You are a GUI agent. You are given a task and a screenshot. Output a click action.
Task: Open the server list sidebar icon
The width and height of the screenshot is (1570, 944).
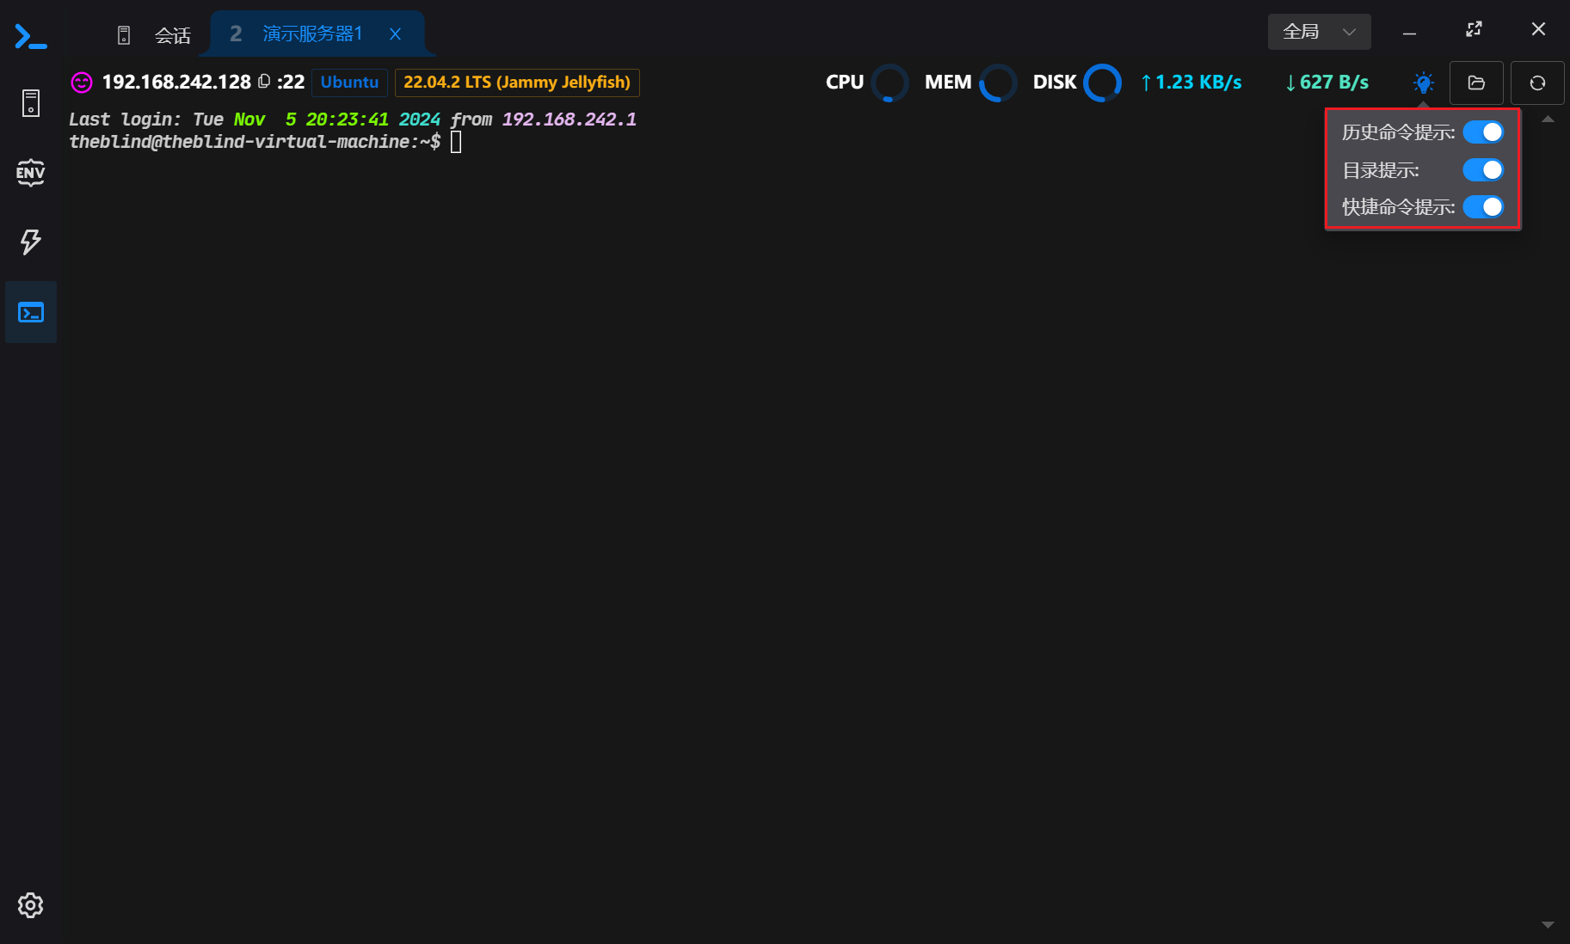tap(31, 103)
